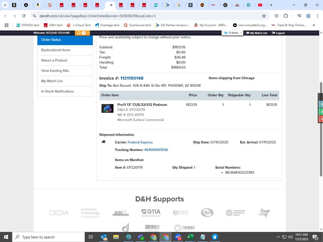Click the nationwide marketing group logo
This screenshot has width=323, height=242.
point(235,213)
